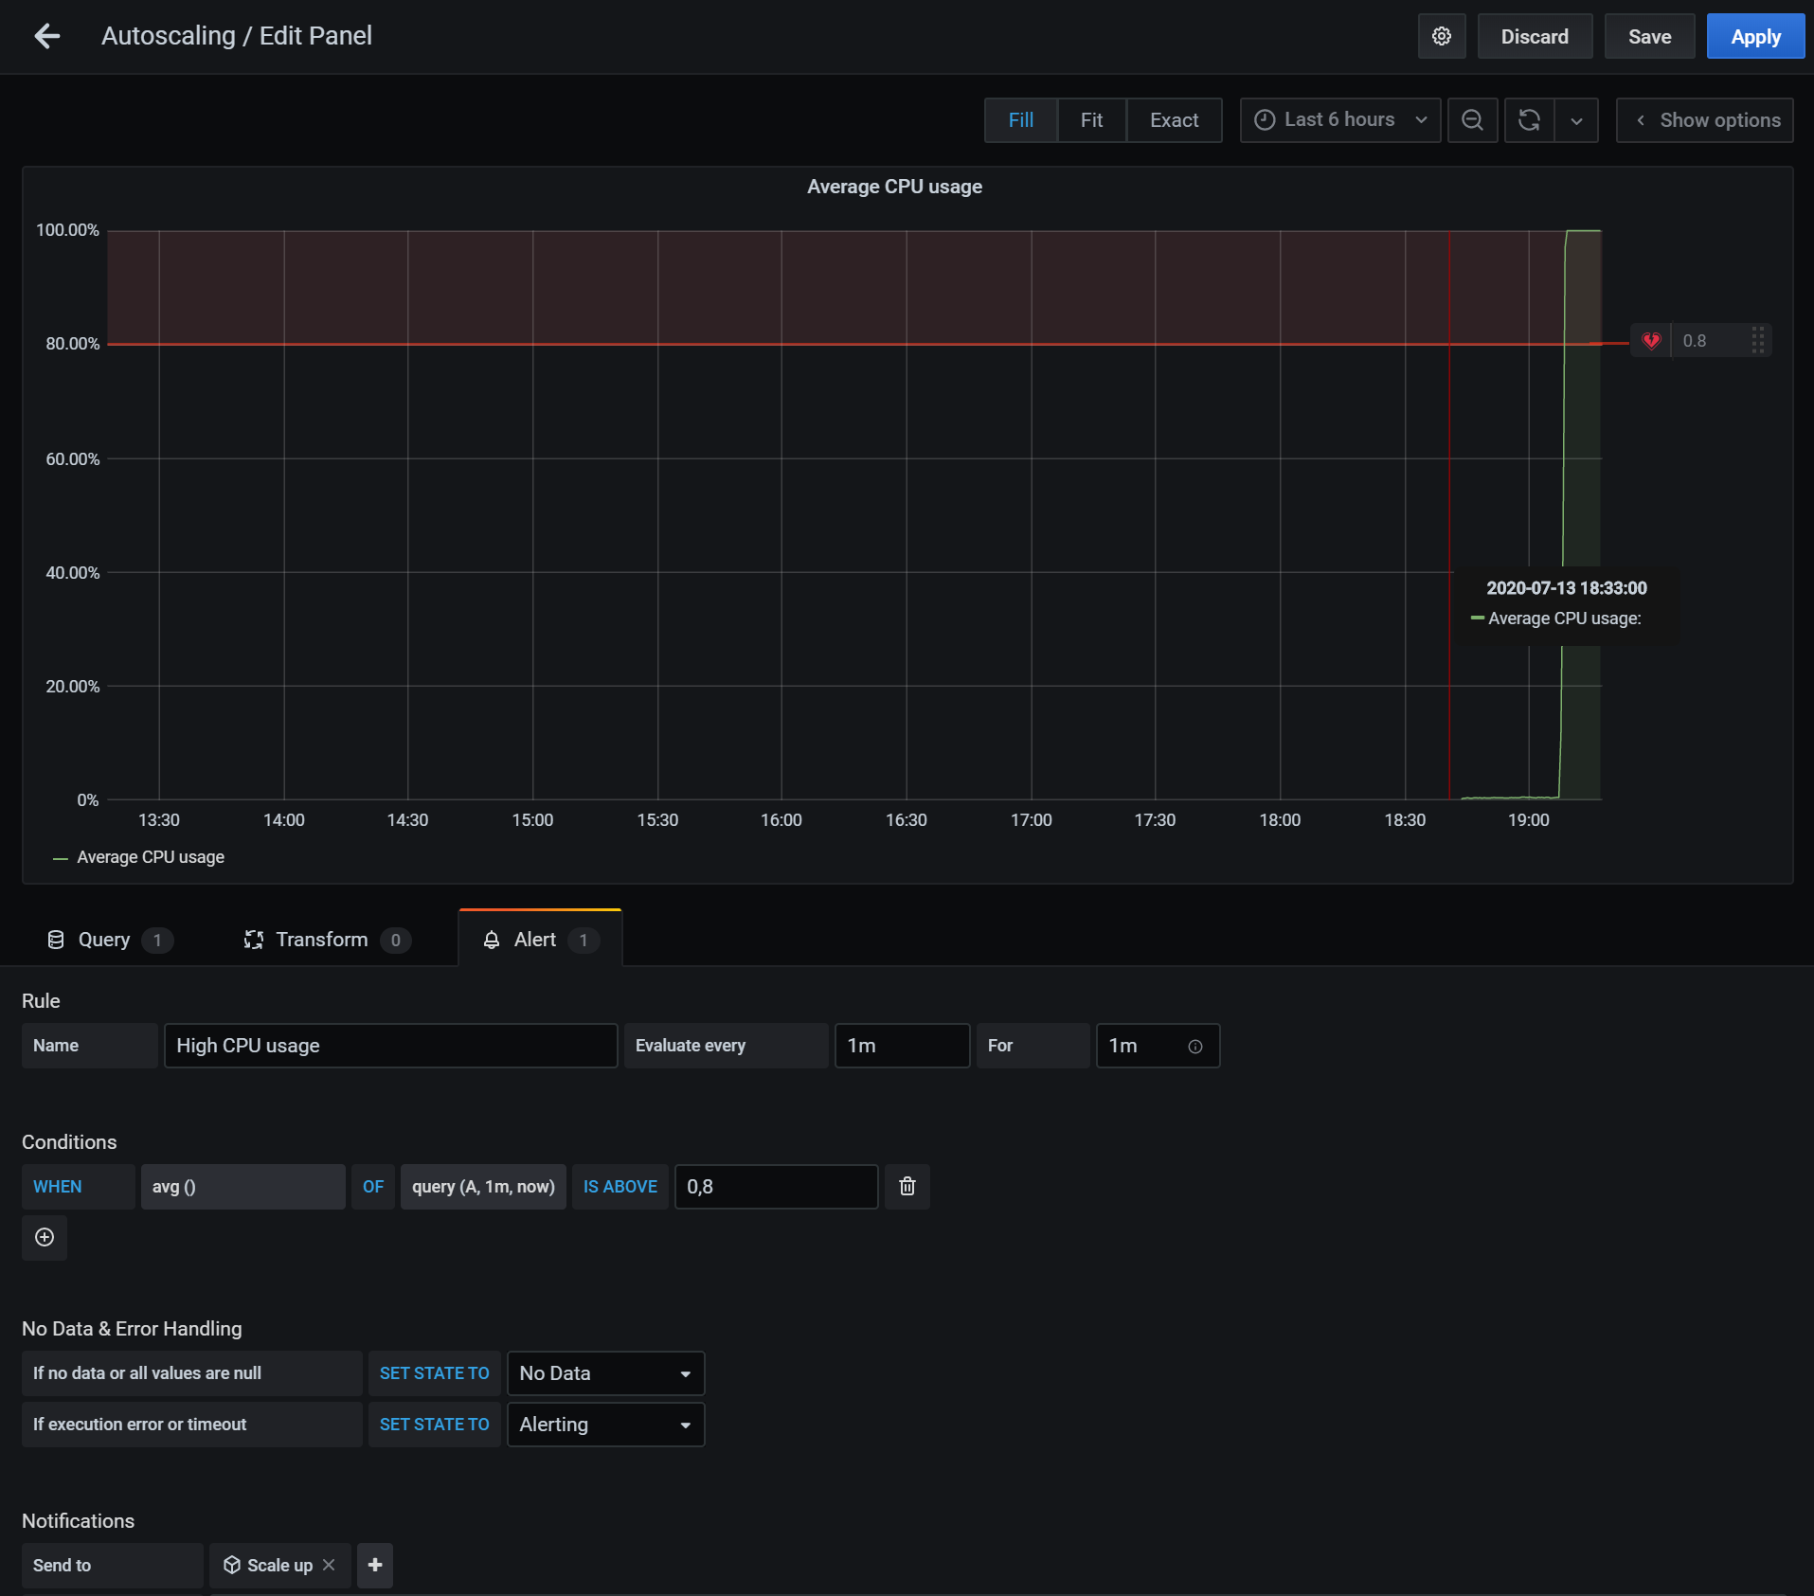Open the Transform tab
The width and height of the screenshot is (1814, 1596).
click(322, 940)
